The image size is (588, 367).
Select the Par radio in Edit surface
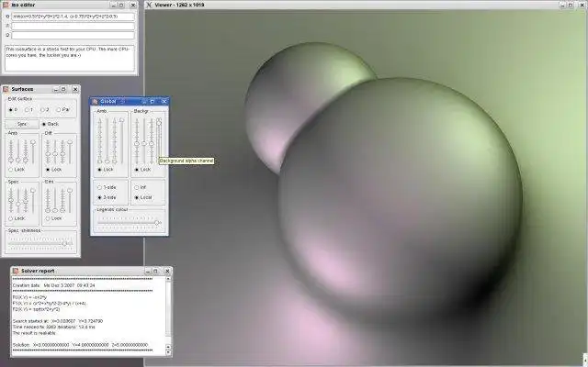[x=59, y=110]
